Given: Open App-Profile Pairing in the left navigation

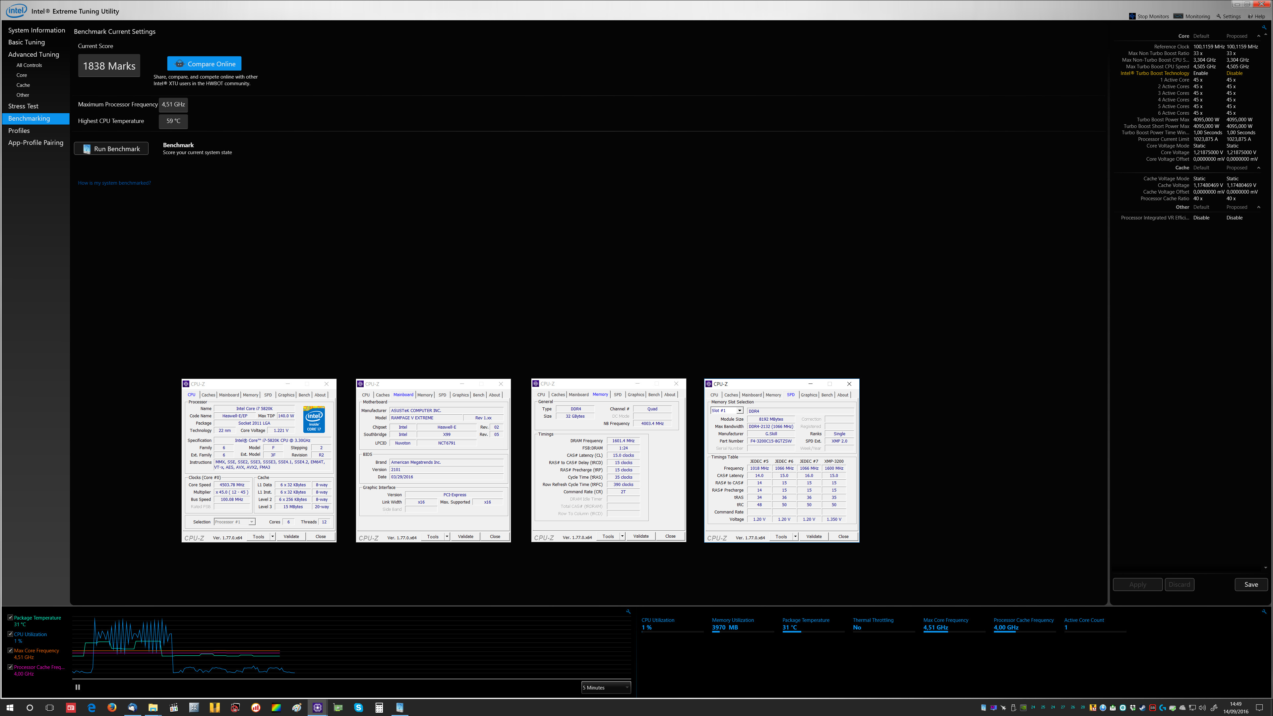Looking at the screenshot, I should click(x=35, y=142).
